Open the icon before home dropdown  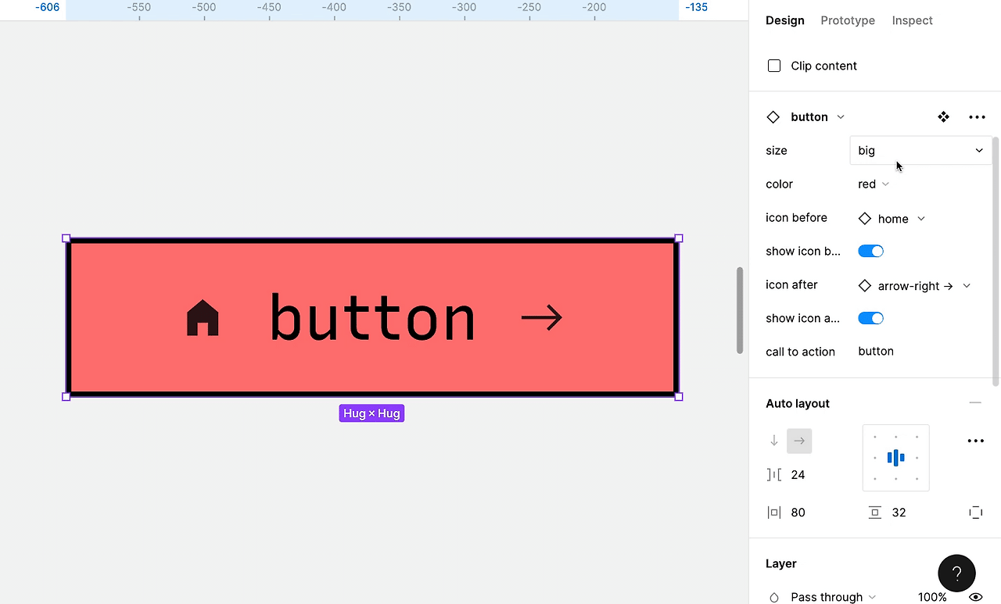pos(892,218)
